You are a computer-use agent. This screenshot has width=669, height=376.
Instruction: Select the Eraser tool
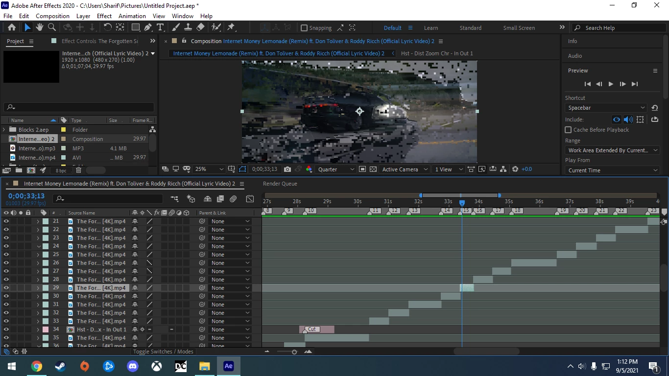[200, 27]
